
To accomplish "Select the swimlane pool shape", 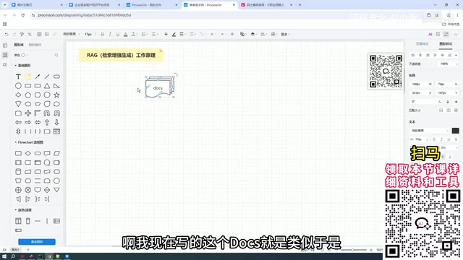I will click(x=18, y=221).
